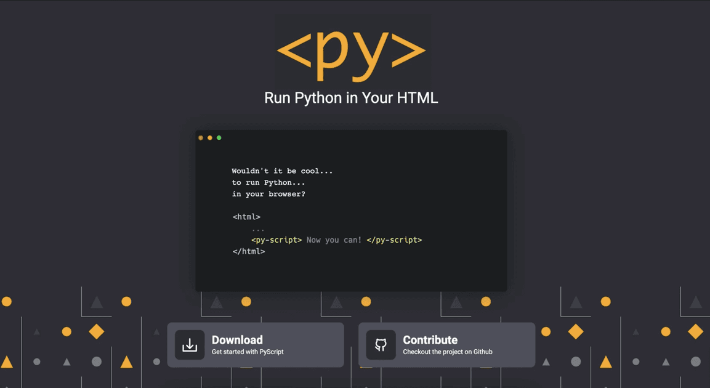Image resolution: width=710 pixels, height=388 pixels.
Task: Click the closing </html> tag in code
Action: click(249, 251)
